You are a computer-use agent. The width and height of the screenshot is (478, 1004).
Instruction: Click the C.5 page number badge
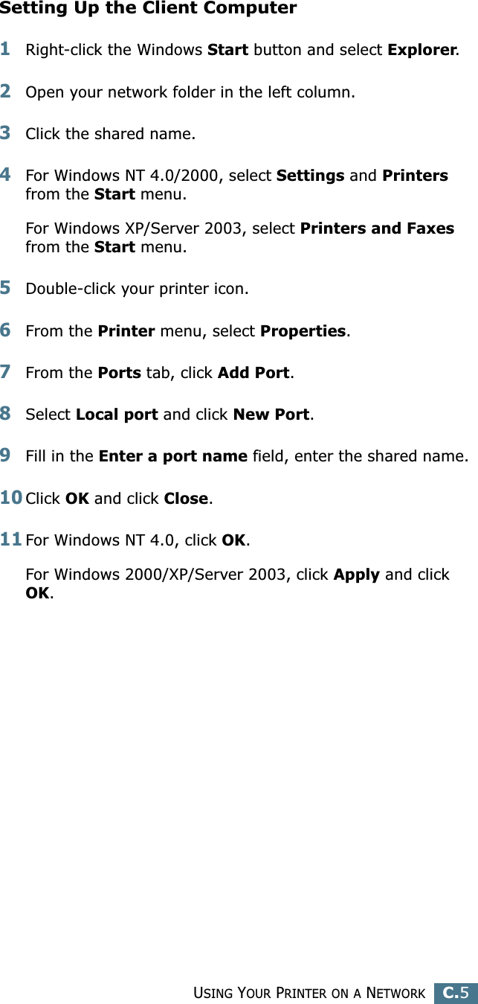456,992
